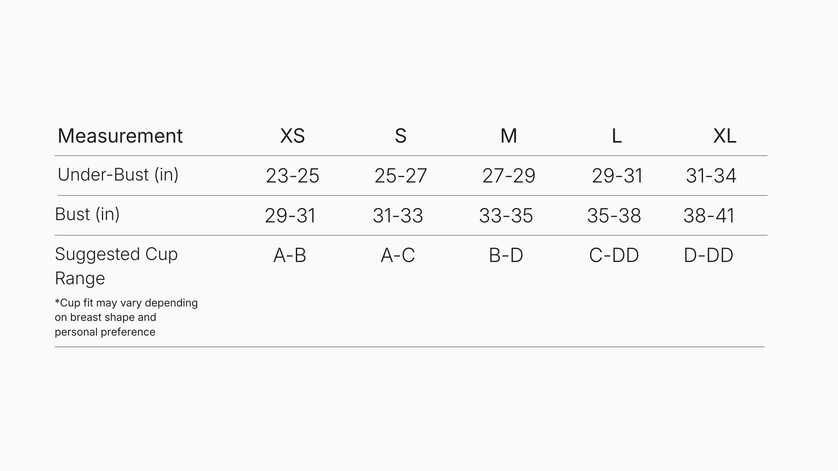838x471 pixels.
Task: Click the Measurement column header
Action: coord(120,136)
